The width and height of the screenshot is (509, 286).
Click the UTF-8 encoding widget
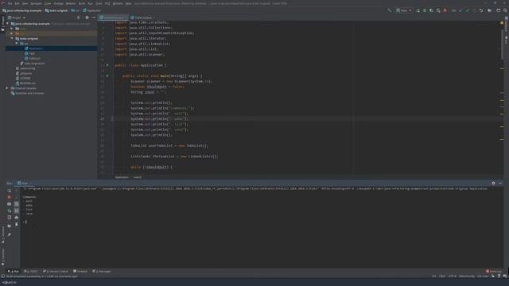pos(453,276)
